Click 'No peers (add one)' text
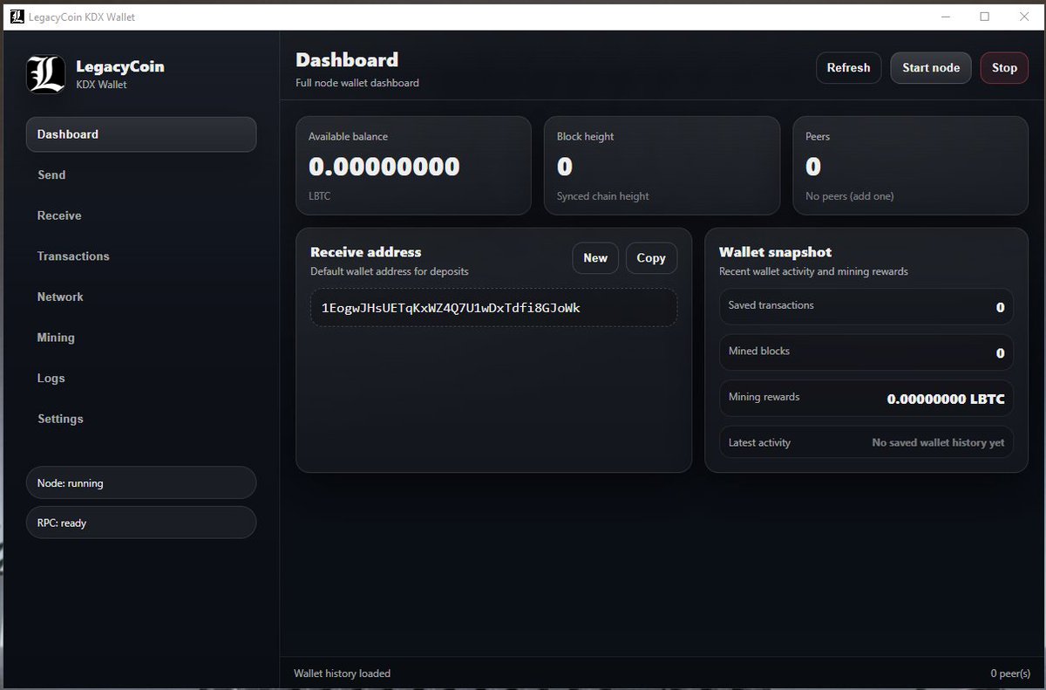 pyautogui.click(x=850, y=196)
